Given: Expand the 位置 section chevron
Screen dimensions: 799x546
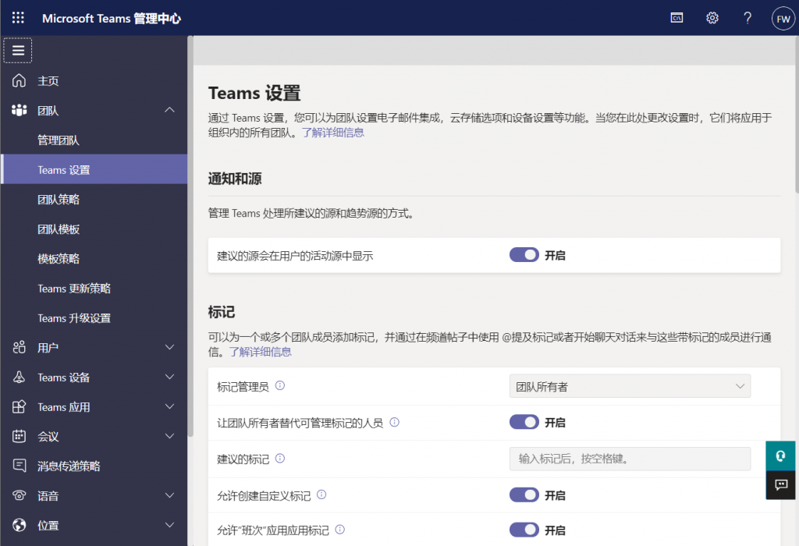Looking at the screenshot, I should 169,525.
